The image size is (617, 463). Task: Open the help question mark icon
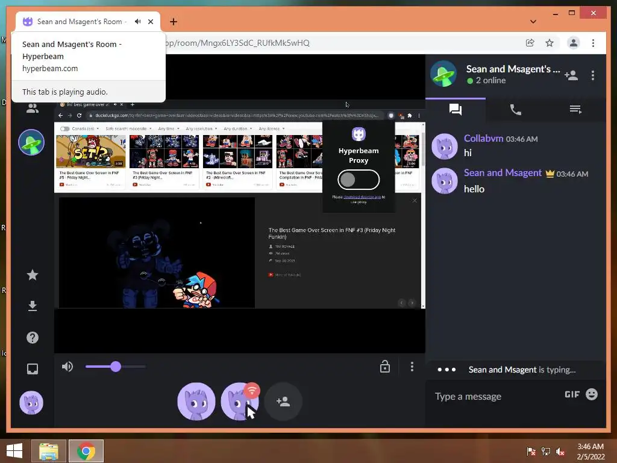point(33,338)
